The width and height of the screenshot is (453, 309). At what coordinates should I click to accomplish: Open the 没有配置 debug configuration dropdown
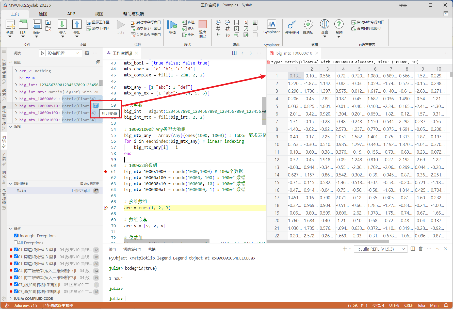[x=63, y=53]
